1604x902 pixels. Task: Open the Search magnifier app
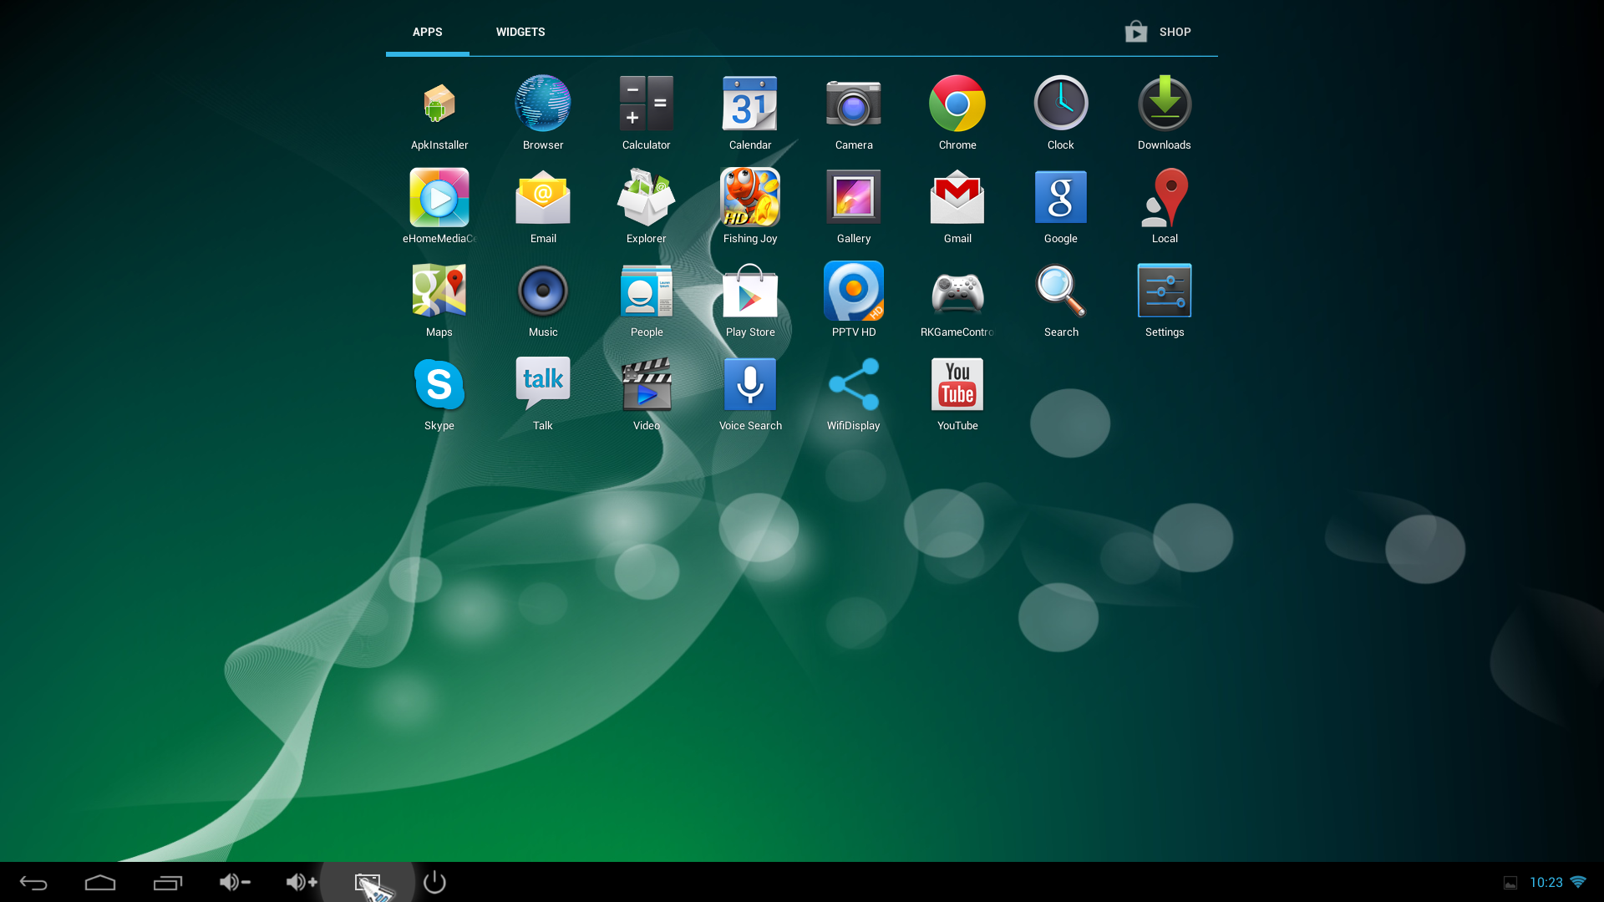pyautogui.click(x=1061, y=291)
